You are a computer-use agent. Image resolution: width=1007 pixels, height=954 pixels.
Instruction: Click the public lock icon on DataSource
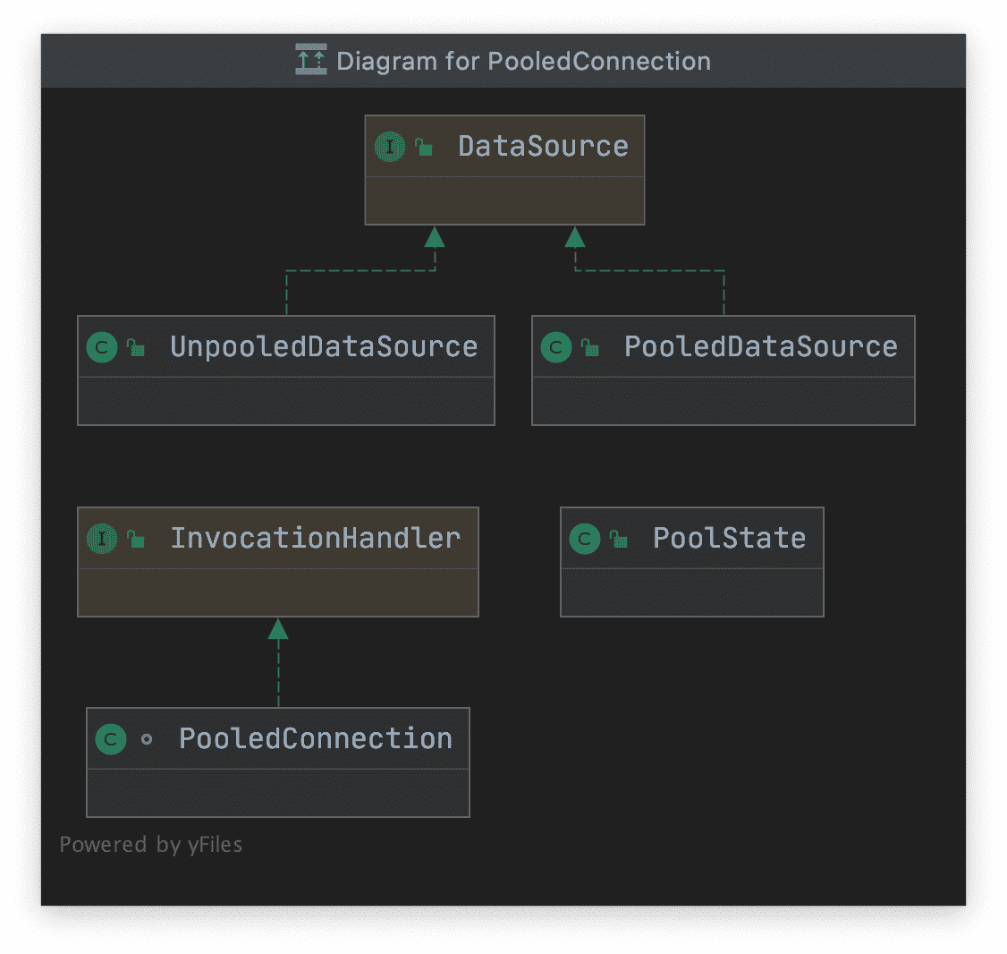[424, 147]
